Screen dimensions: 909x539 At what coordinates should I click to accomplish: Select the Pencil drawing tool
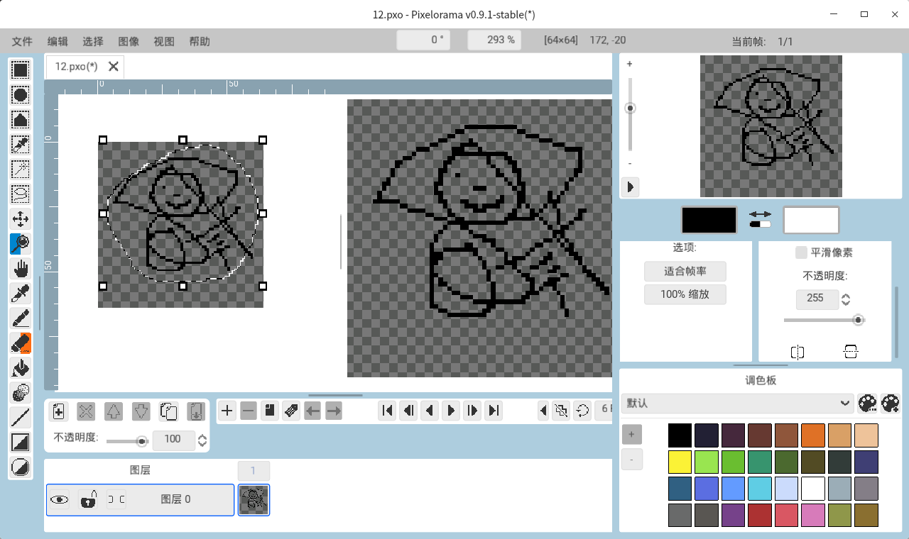21,317
